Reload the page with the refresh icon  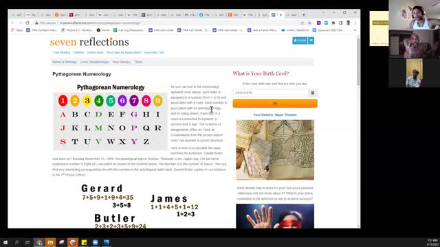click(27, 23)
